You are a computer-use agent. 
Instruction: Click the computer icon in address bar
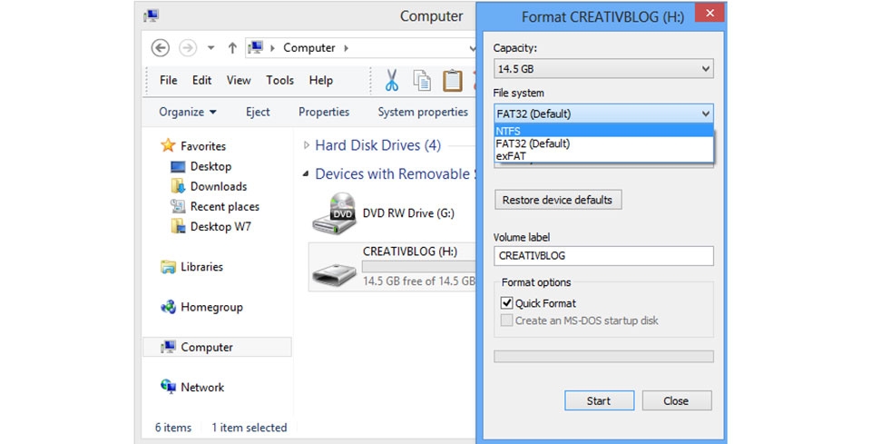(x=256, y=47)
